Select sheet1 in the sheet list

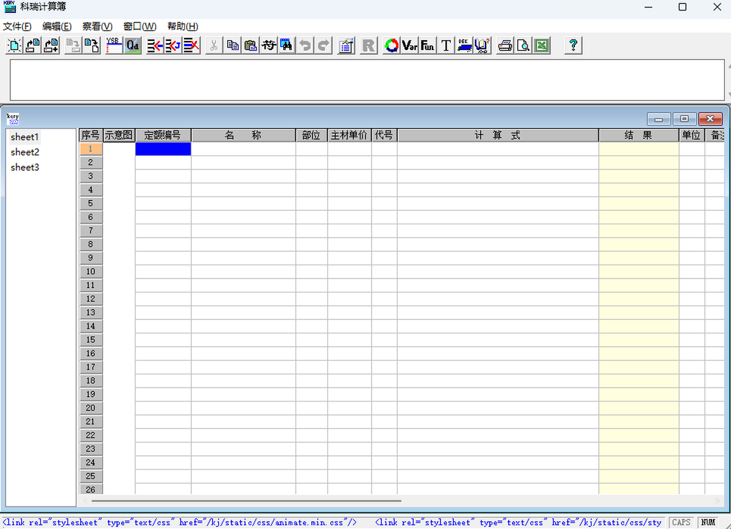pos(25,137)
